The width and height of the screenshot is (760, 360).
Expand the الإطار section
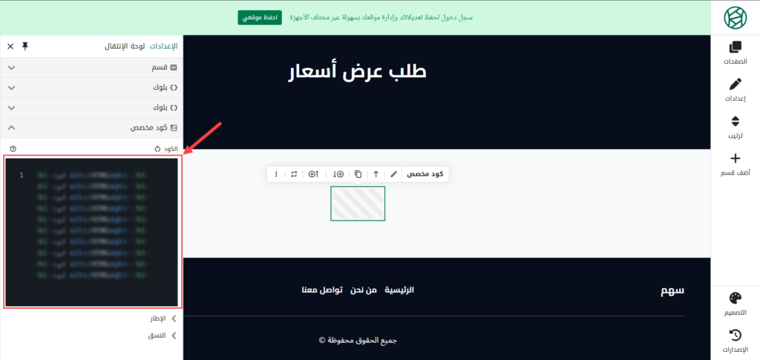163,319
